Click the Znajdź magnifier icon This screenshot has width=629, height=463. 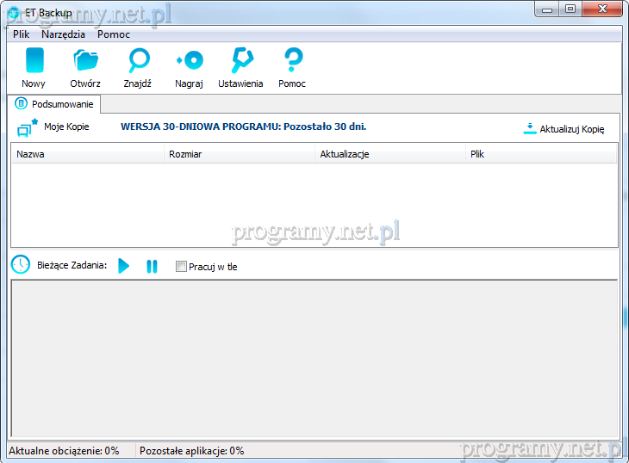138,61
